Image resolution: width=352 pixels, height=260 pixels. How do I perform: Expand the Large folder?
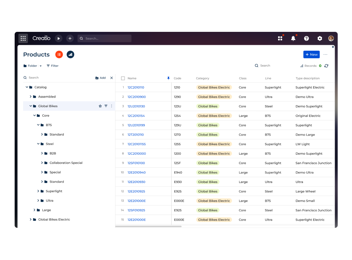pos(34,210)
